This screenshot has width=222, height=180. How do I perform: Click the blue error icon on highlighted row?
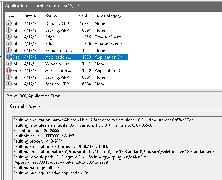pos(9,57)
